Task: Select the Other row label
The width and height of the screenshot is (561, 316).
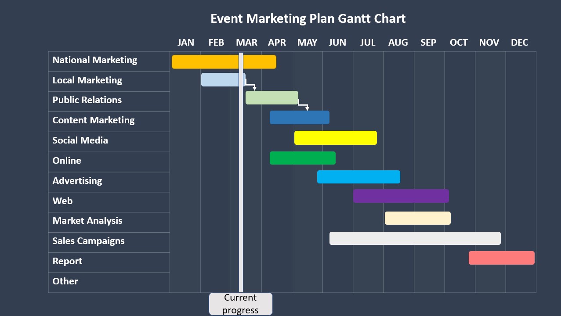Action: coord(65,281)
